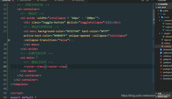Click the icon beside README.md
The image size is (172, 99).
click(x=161, y=79)
